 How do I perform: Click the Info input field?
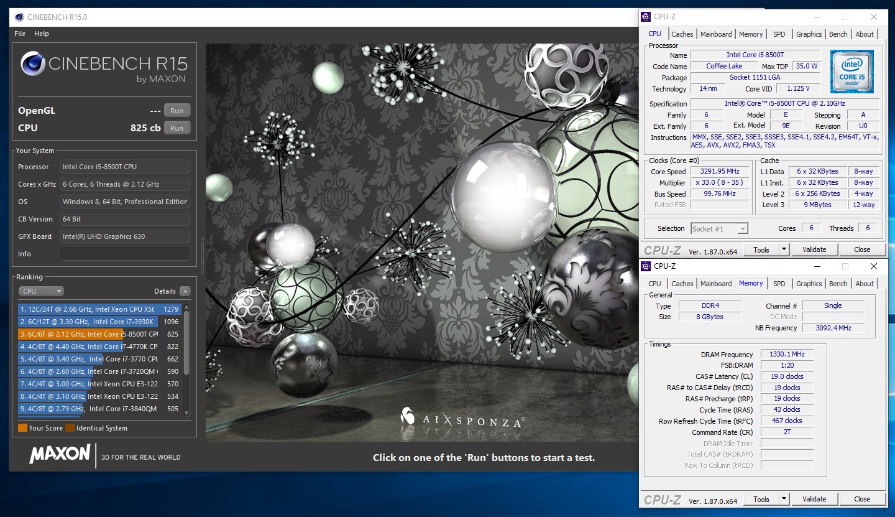tap(125, 254)
